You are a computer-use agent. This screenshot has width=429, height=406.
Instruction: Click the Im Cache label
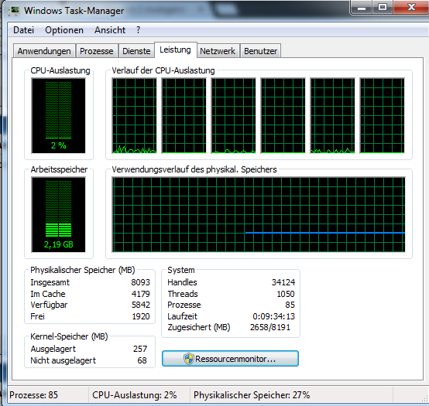click(x=48, y=294)
